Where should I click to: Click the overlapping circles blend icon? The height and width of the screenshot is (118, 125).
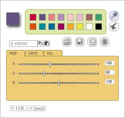(105, 42)
